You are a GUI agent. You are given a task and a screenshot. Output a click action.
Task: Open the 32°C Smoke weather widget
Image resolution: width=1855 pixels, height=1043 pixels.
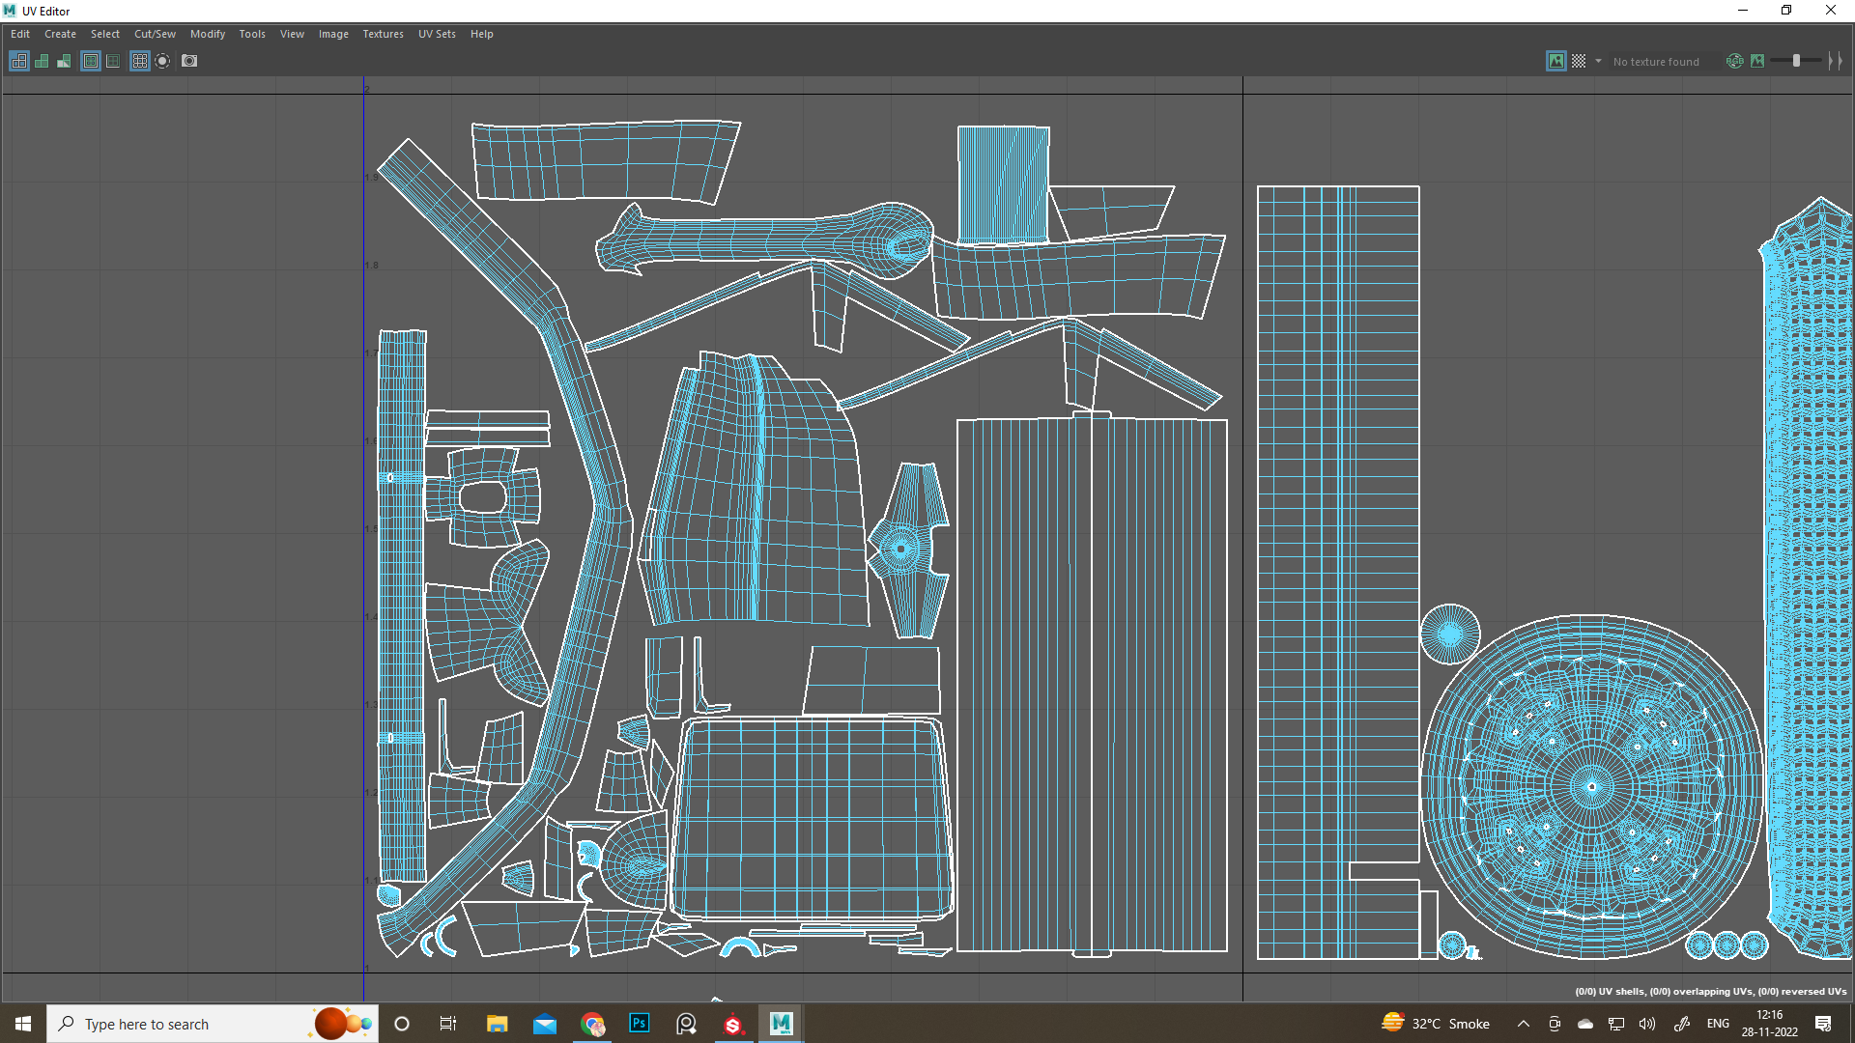tap(1436, 1024)
